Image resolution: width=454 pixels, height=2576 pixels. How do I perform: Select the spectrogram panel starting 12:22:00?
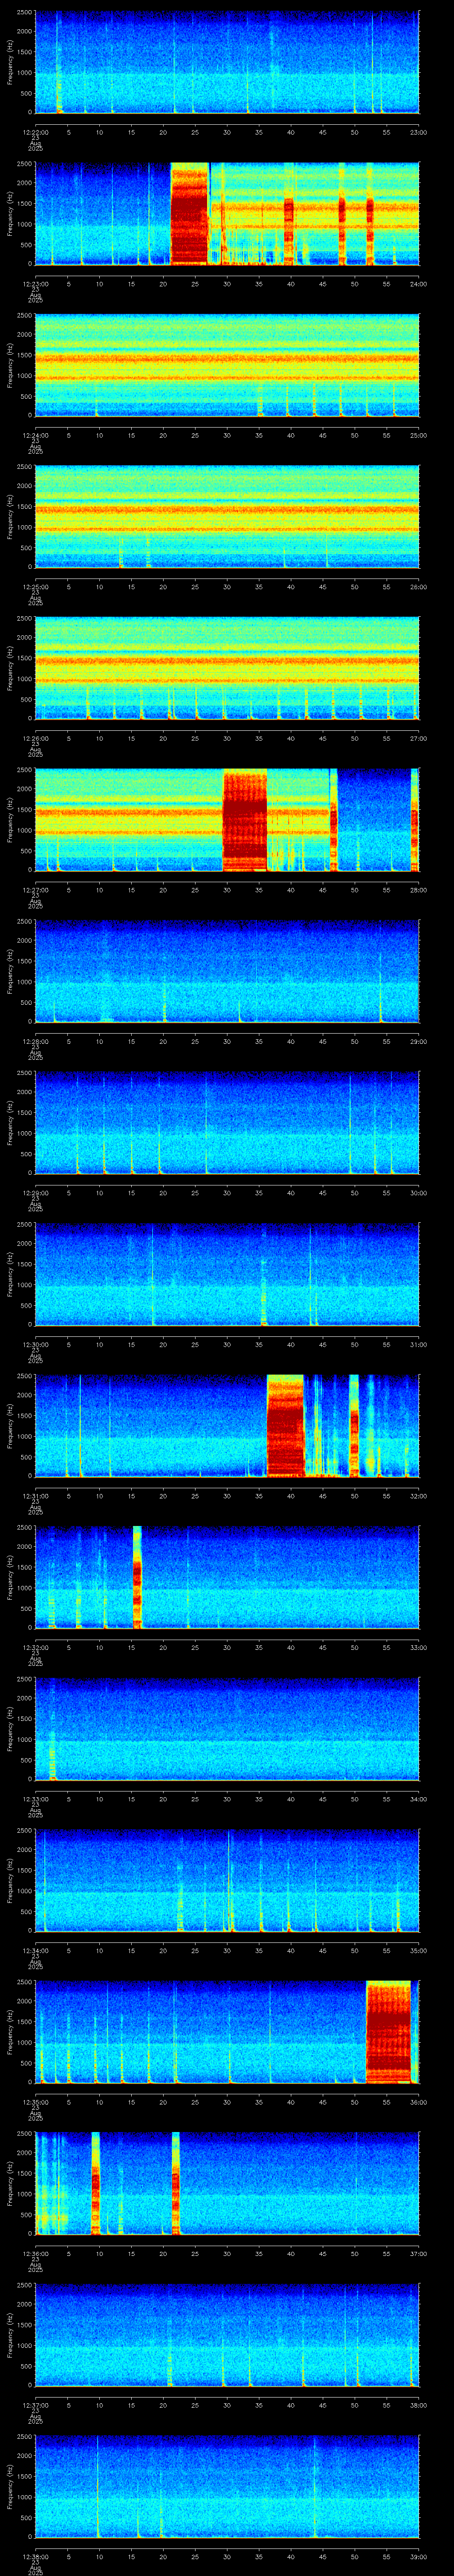tap(227, 62)
